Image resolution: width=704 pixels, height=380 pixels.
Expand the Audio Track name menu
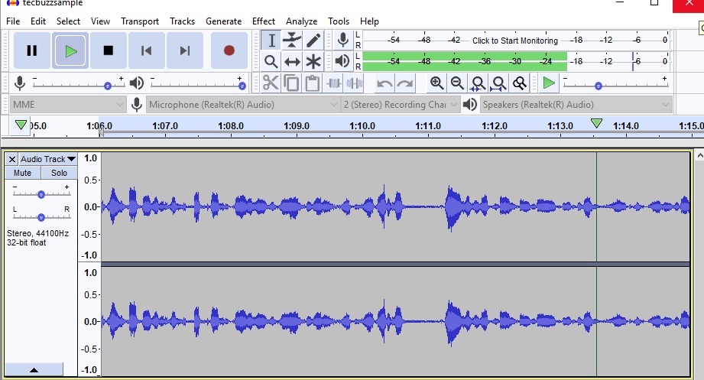[48, 159]
